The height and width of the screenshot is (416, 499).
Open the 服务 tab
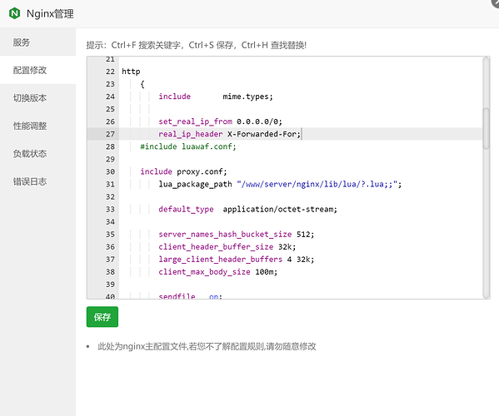[37, 42]
